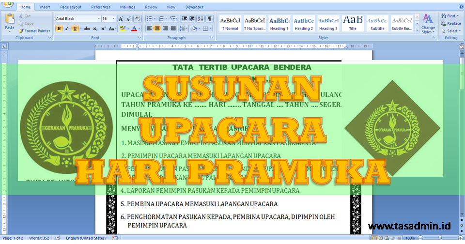Set Align Text Left

coord(150,29)
